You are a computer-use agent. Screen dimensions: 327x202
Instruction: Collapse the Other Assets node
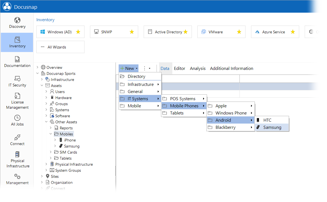click(x=46, y=122)
